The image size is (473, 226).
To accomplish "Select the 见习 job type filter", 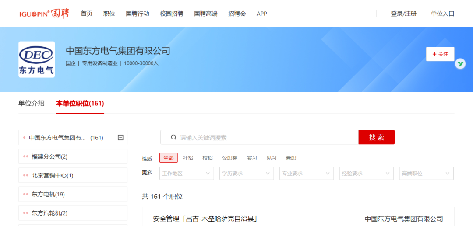I will pyautogui.click(x=272, y=158).
